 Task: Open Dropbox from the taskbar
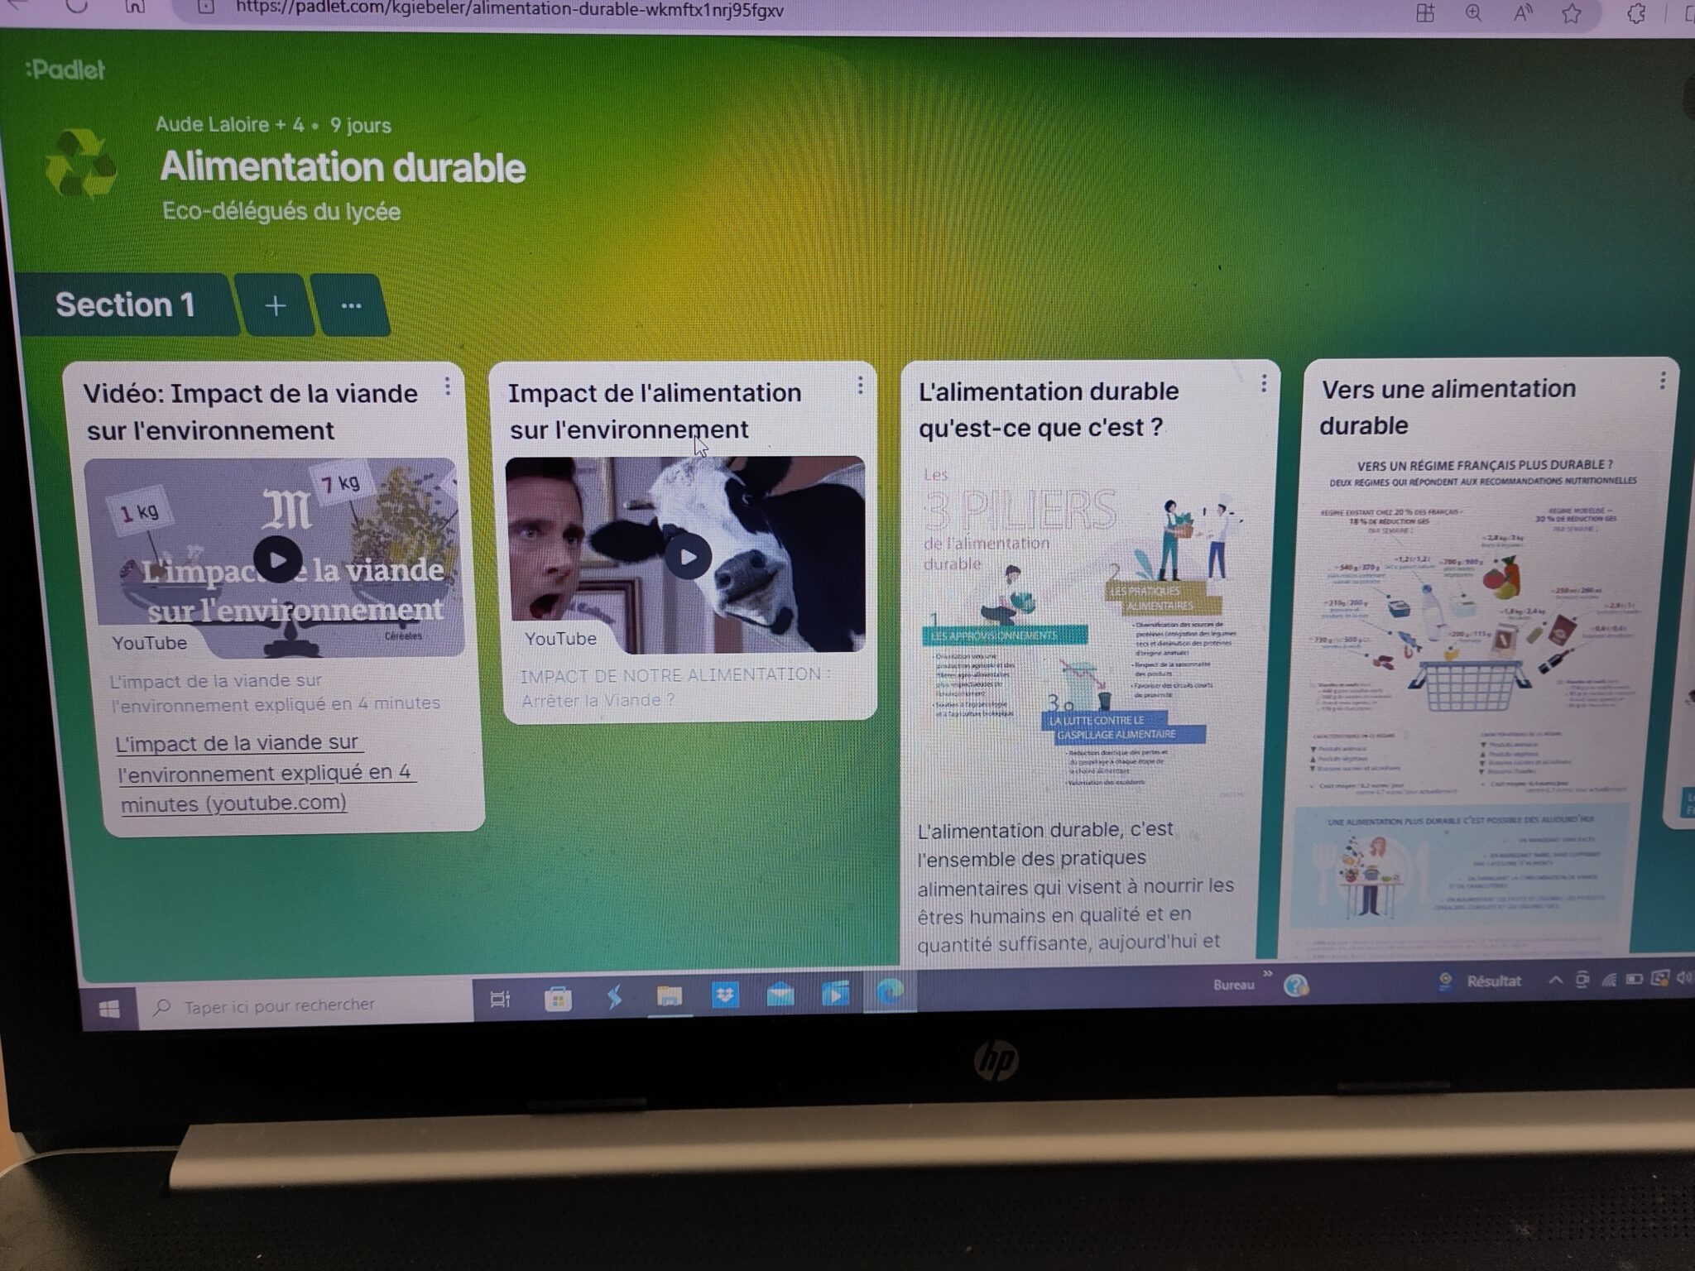[x=725, y=995]
